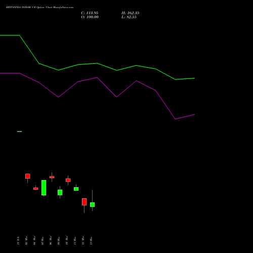Select the last green candlestick for 13 Mar
Image resolution: width=253 pixels, height=253 pixels.
93,204
